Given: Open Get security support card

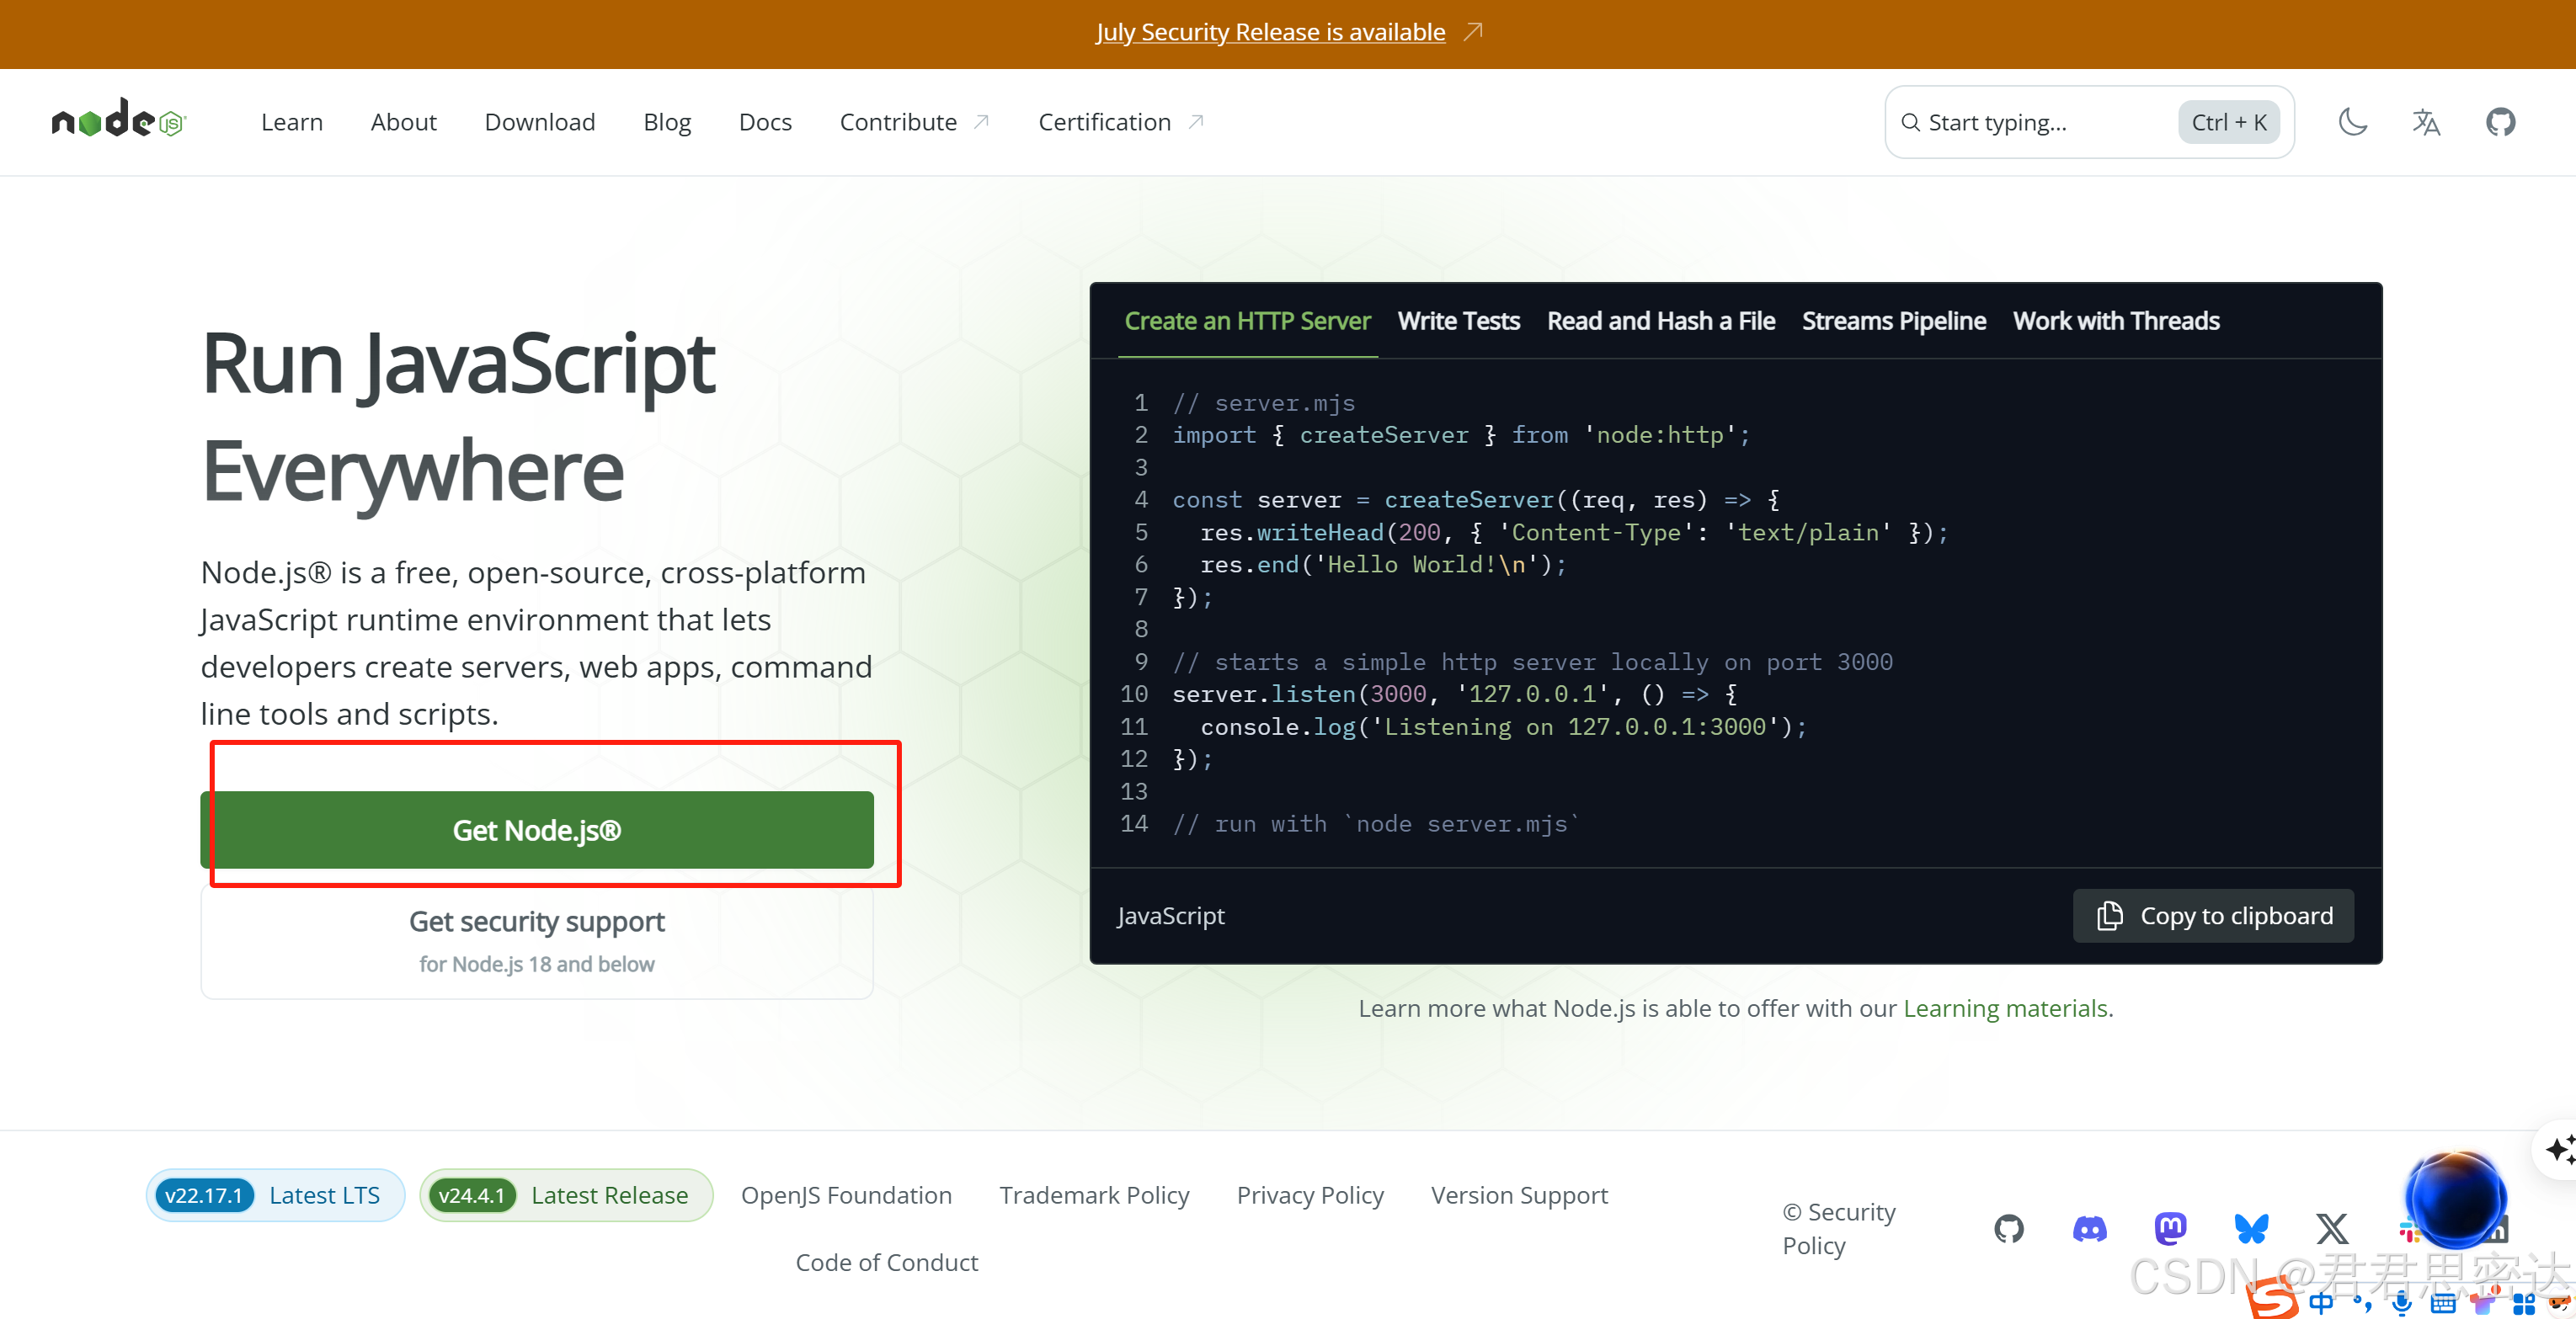Looking at the screenshot, I should tap(537, 940).
